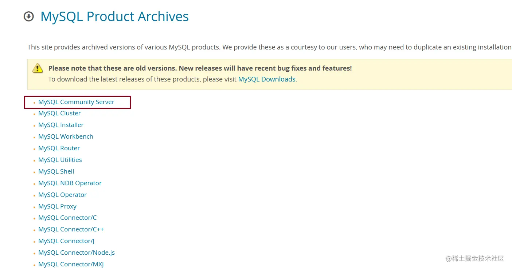512x270 pixels.
Task: Open the MySQL Proxy archive link
Action: point(57,207)
